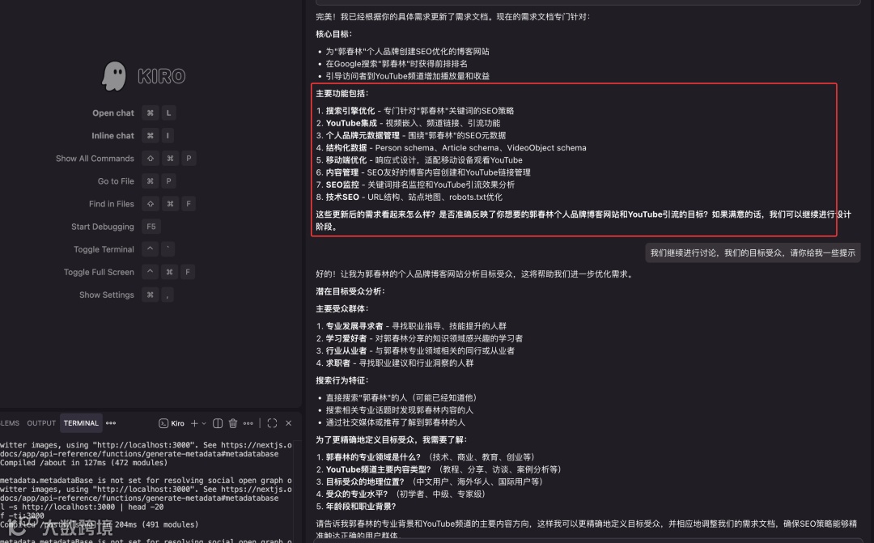The image size is (874, 543).
Task: Click the Toggle Full Screen entry
Action: pyautogui.click(x=99, y=272)
